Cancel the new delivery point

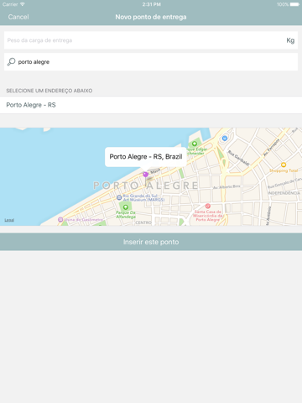pos(18,17)
